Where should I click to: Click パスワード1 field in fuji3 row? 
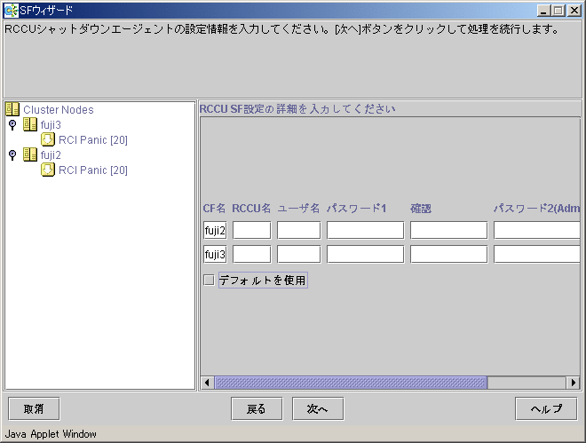tap(365, 255)
